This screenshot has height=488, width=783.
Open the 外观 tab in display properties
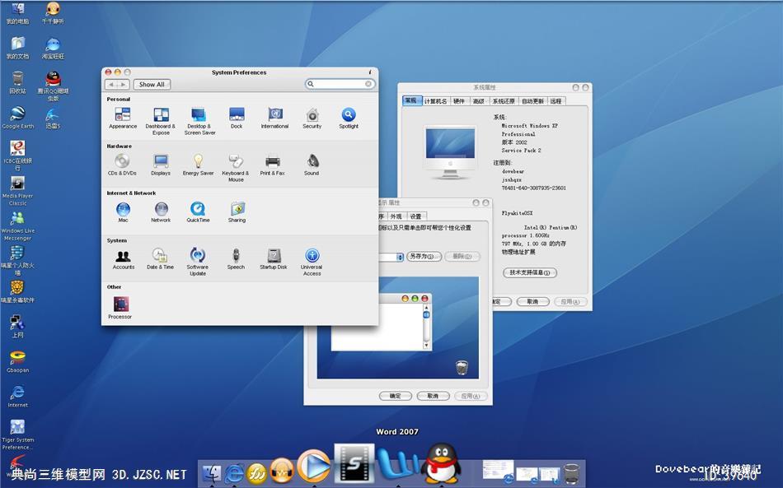click(396, 216)
